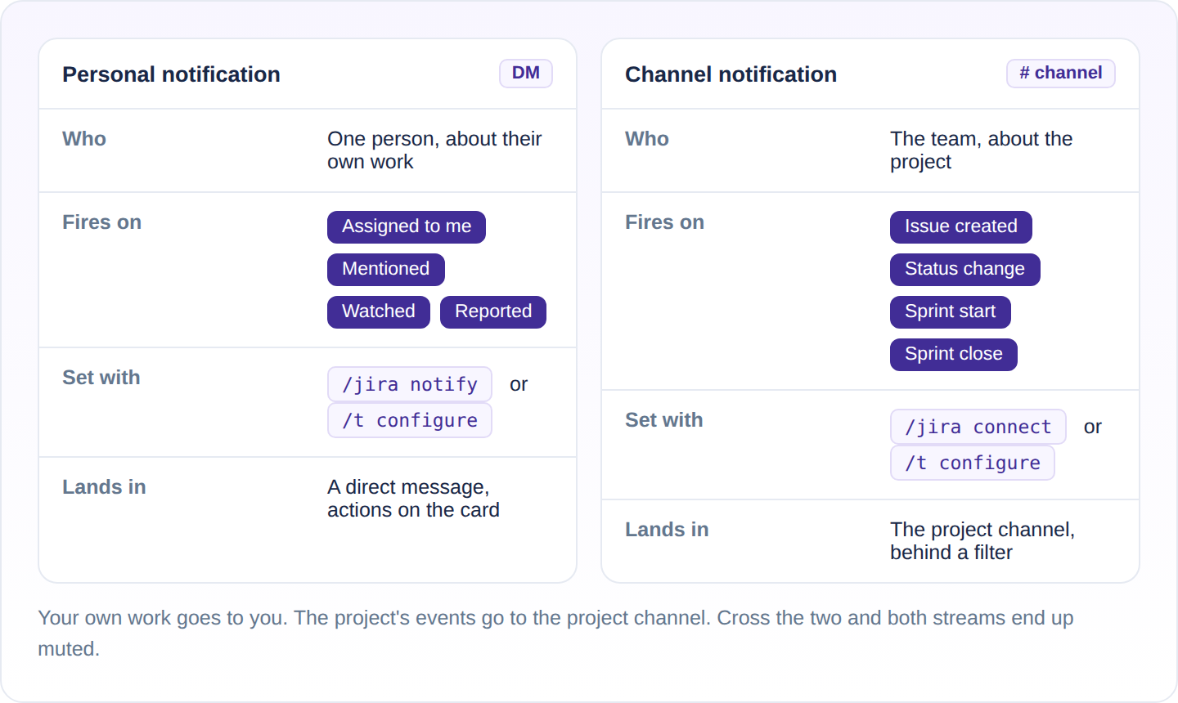1178x703 pixels.
Task: Select the Reported chip
Action: (x=493, y=312)
